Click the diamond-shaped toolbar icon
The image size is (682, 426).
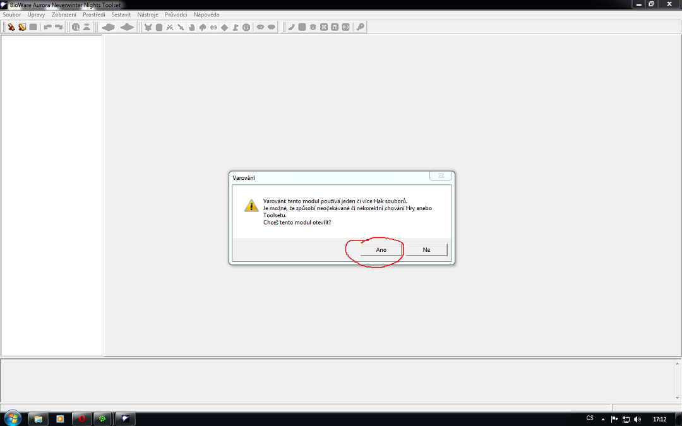coord(224,27)
